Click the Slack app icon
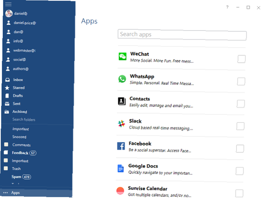 tap(122, 124)
